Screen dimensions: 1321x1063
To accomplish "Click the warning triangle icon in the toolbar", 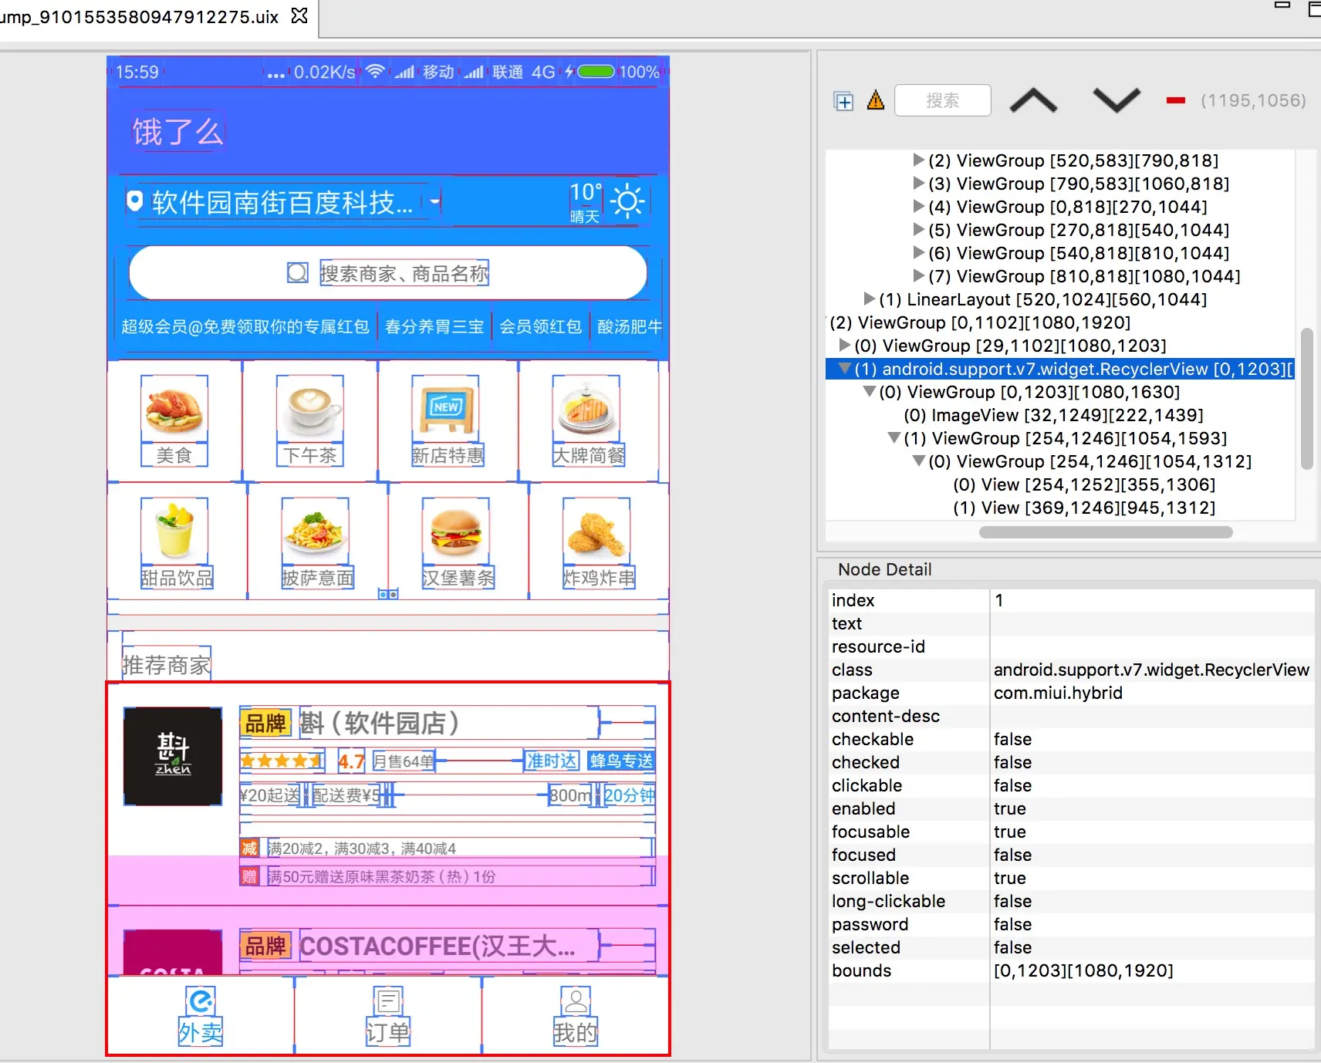I will [x=876, y=100].
